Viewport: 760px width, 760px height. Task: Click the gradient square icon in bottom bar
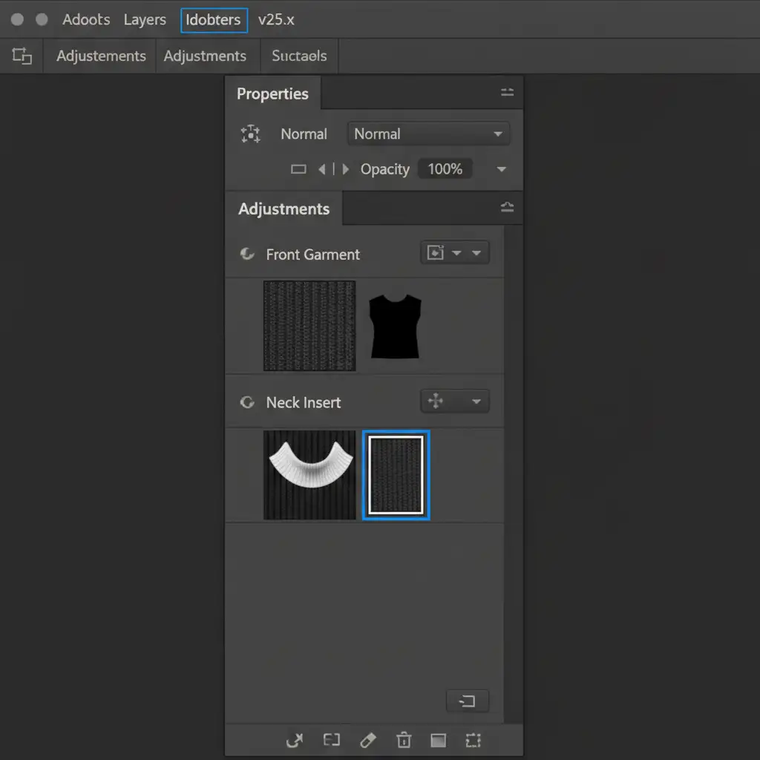point(438,740)
